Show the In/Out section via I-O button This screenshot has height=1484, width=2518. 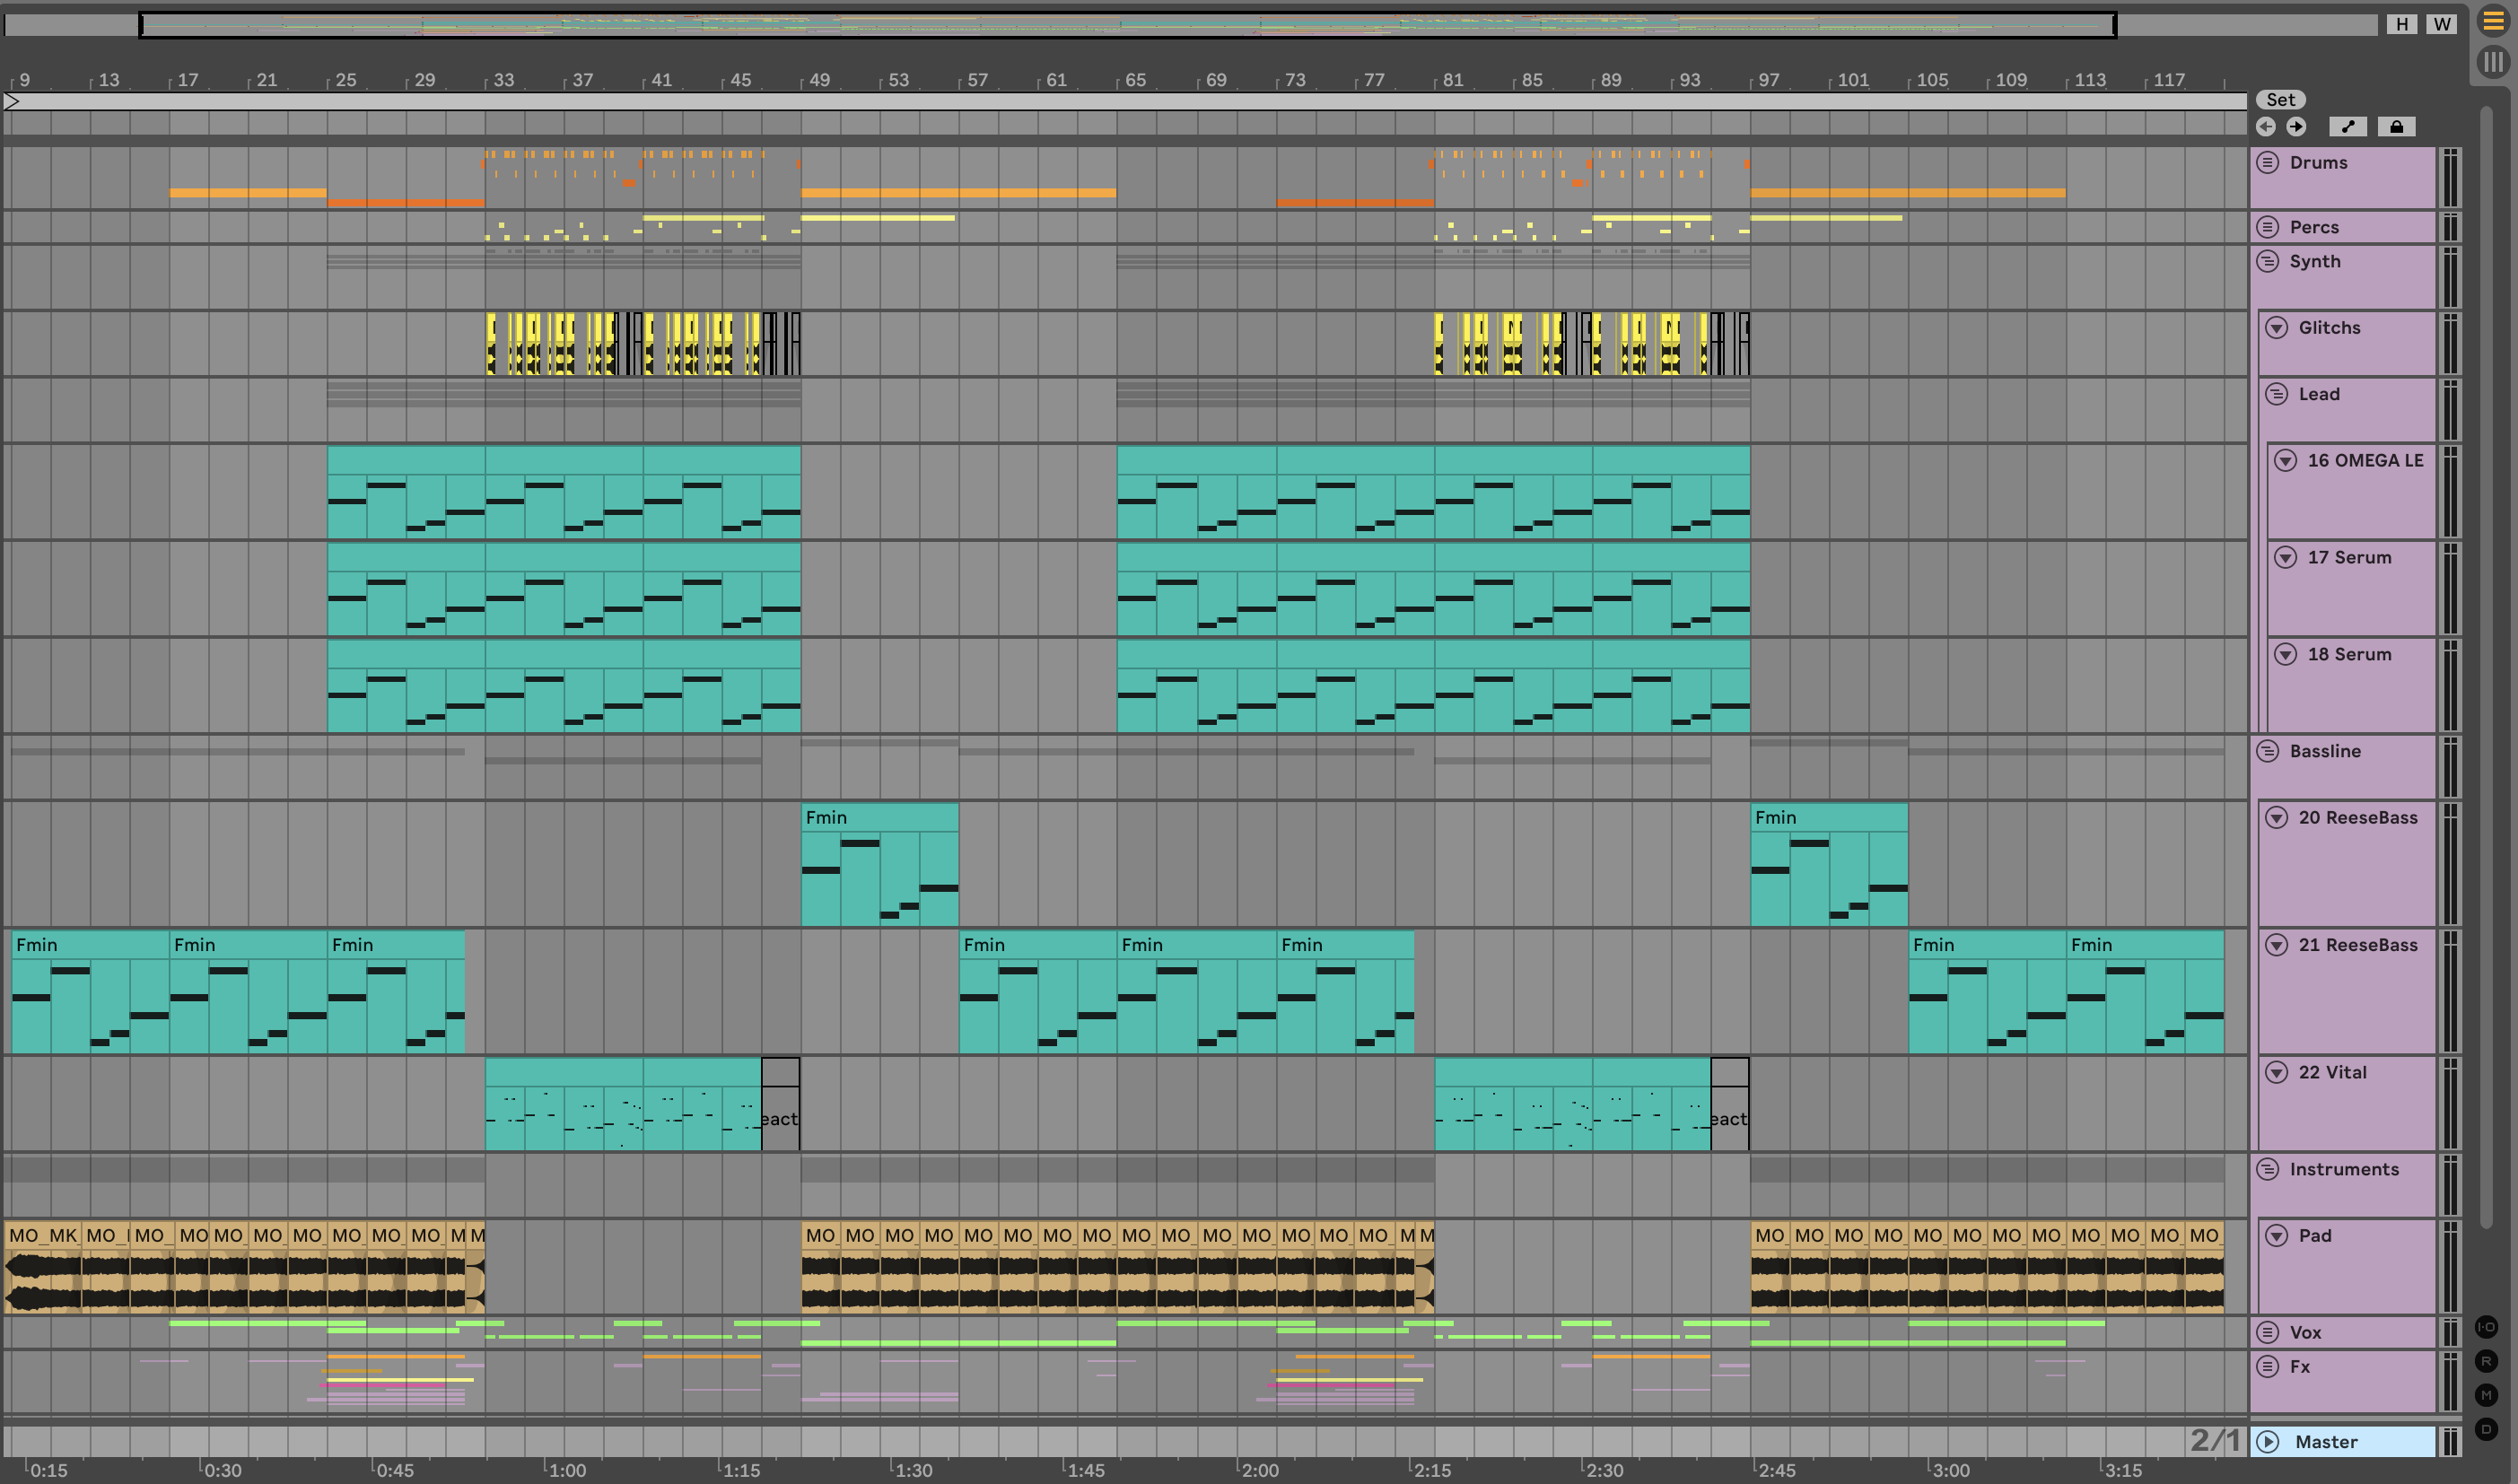(2486, 1327)
